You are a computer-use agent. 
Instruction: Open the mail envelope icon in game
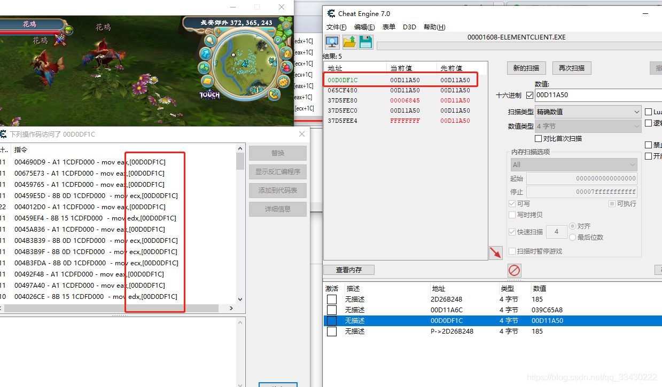tap(208, 81)
